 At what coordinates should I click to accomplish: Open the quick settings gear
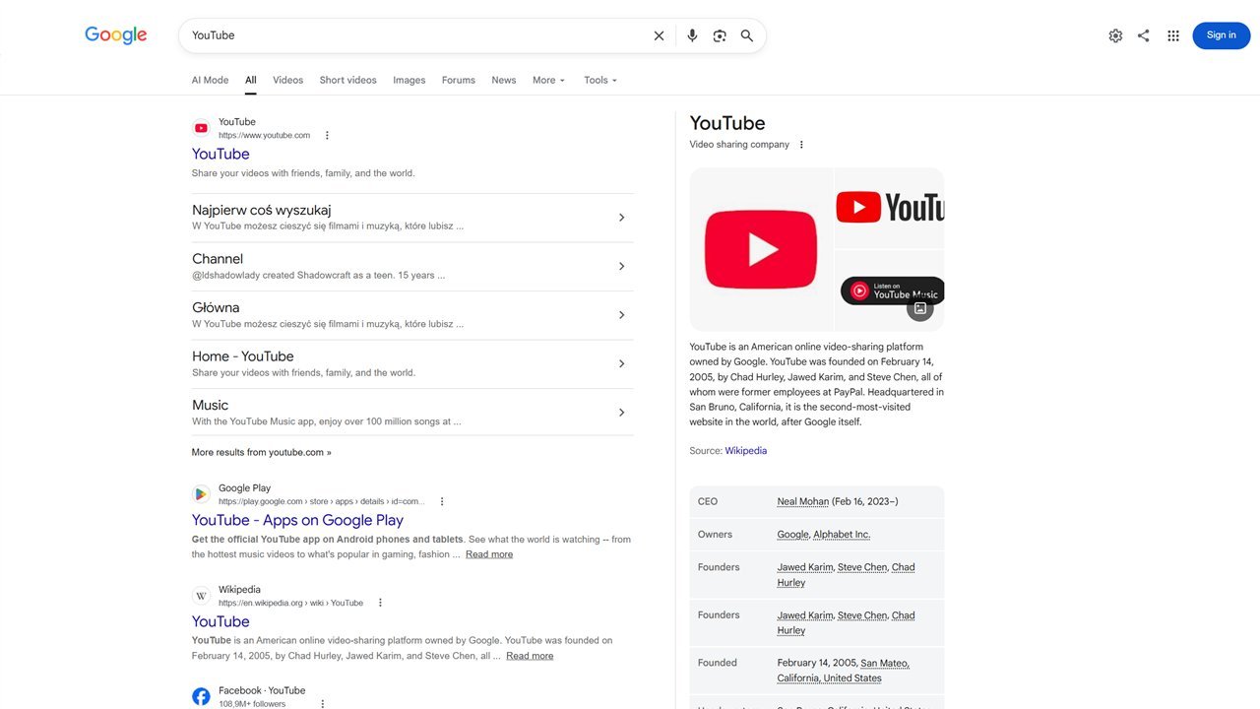tap(1115, 35)
